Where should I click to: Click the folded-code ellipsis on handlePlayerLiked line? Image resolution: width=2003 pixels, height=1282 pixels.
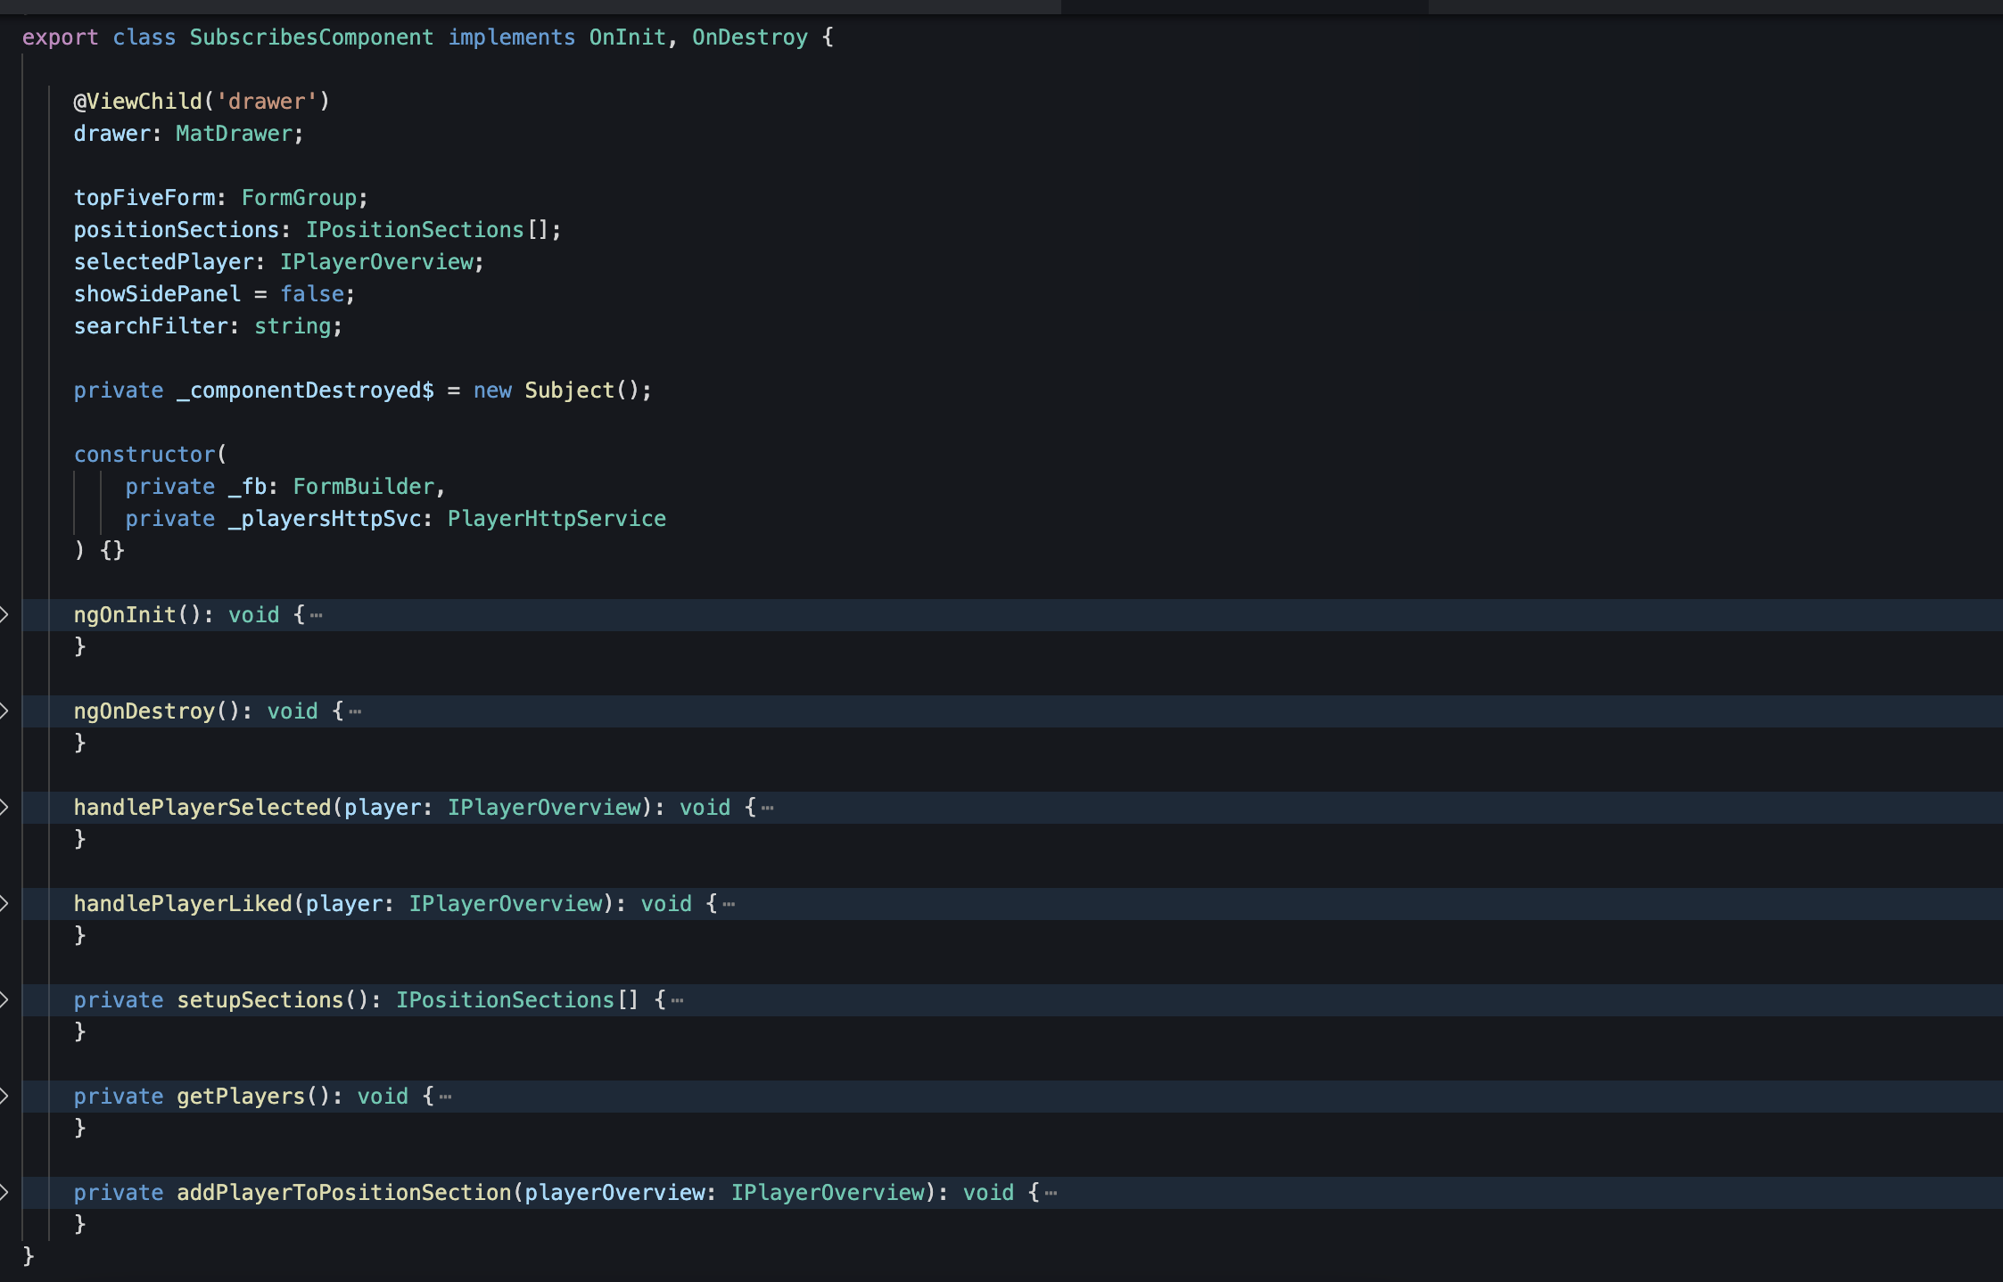pyautogui.click(x=729, y=904)
